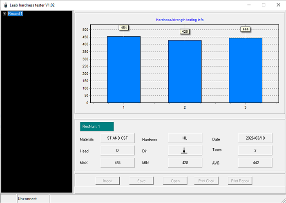Click the 428 label above second bar
This screenshot has height=203, width=286.
click(x=185, y=31)
